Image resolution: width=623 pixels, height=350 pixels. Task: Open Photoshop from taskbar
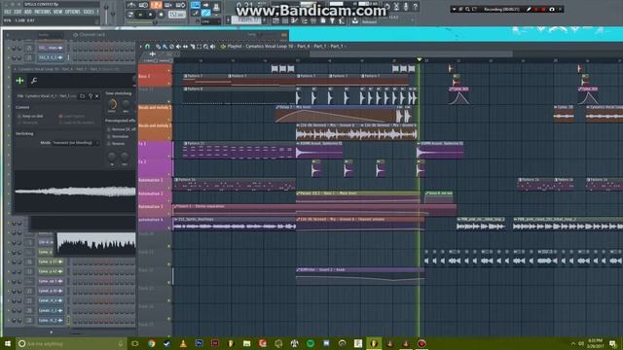pos(199,343)
